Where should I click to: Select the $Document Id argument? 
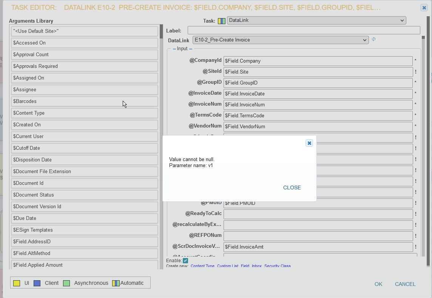(85, 183)
